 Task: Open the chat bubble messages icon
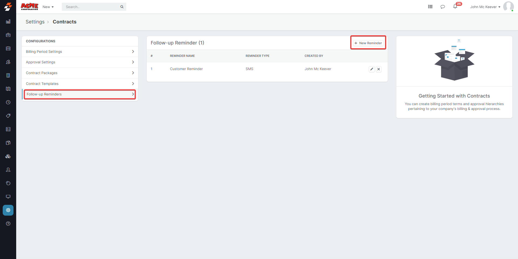tap(443, 7)
